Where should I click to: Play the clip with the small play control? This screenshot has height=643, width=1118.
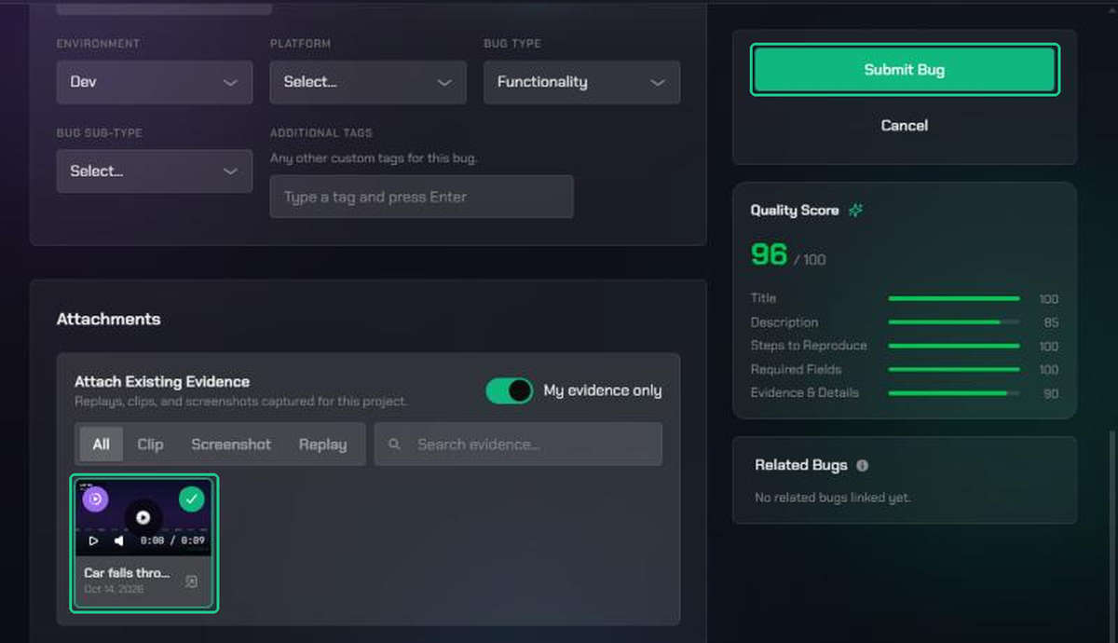click(x=93, y=540)
